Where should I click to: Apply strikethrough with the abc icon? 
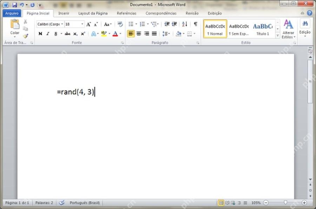click(x=67, y=34)
